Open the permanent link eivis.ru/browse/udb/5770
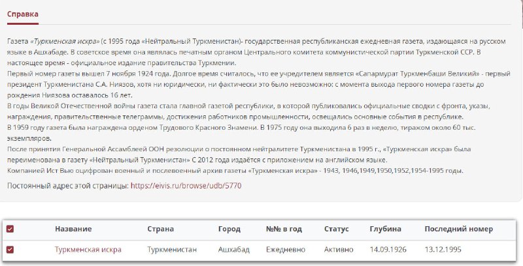 point(186,186)
